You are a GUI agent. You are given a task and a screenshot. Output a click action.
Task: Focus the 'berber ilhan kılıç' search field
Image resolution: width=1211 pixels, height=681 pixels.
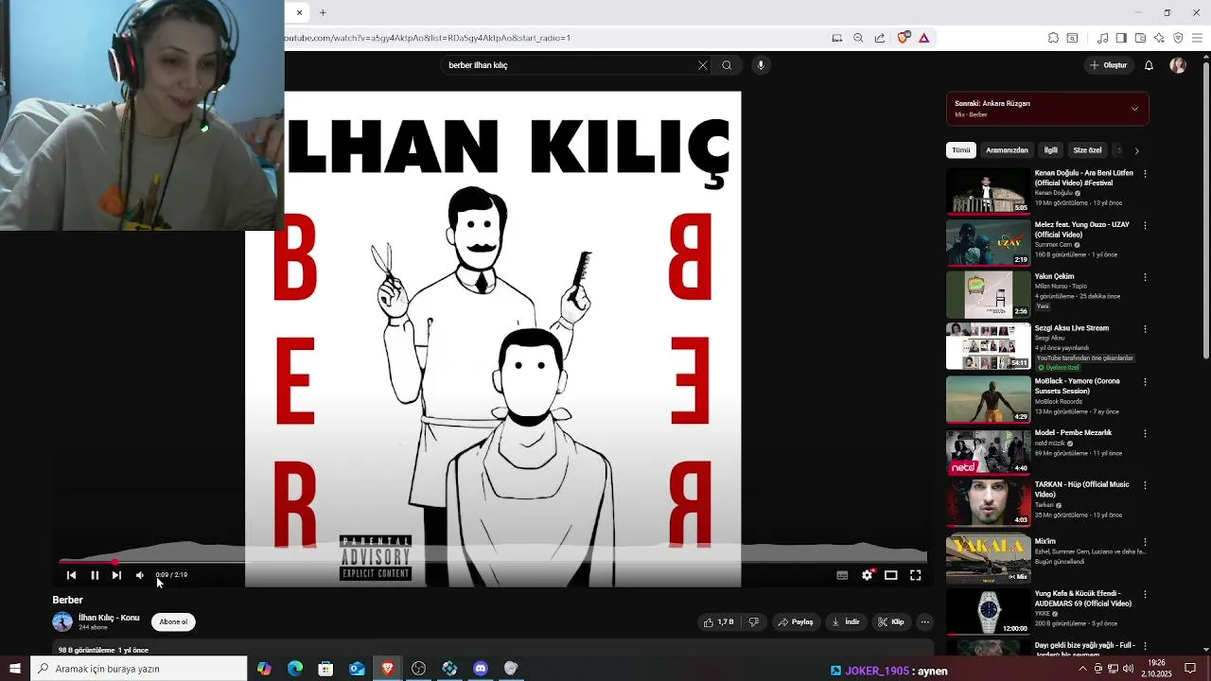point(568,65)
